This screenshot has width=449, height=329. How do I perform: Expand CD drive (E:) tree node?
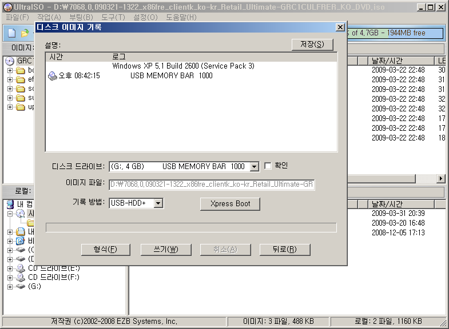[10, 268]
